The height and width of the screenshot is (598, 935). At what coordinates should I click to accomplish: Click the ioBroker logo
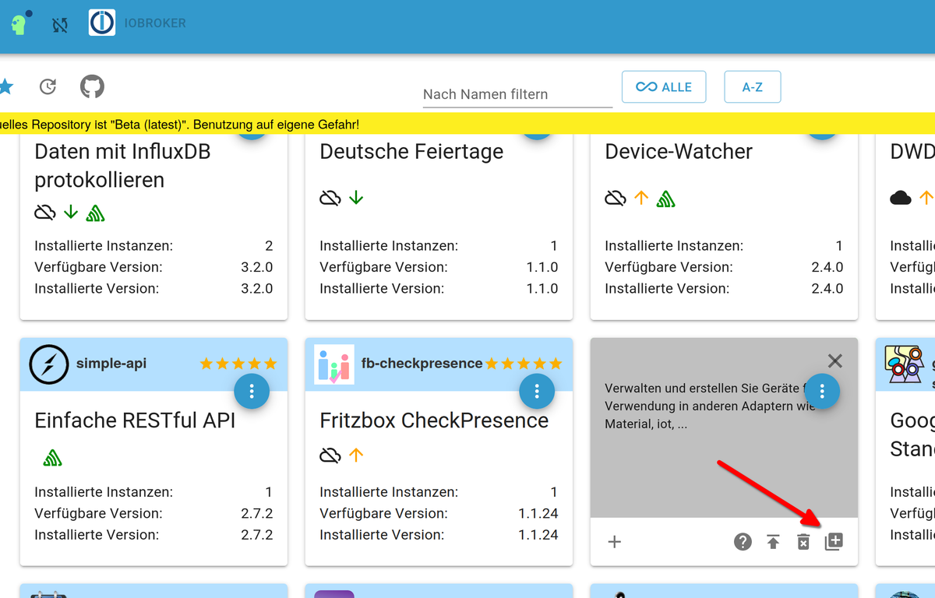pyautogui.click(x=102, y=23)
